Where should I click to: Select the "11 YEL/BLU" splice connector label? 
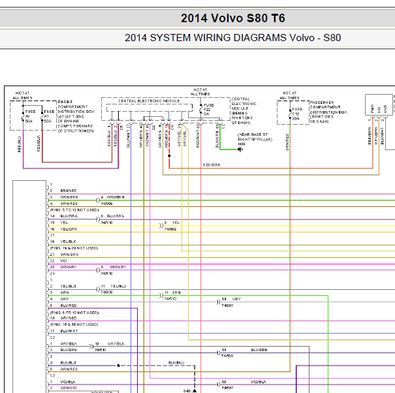click(114, 286)
